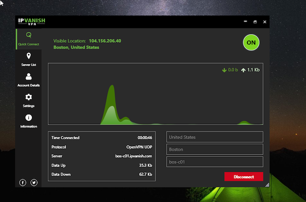Go to Account Details
The width and height of the screenshot is (306, 202).
29,80
